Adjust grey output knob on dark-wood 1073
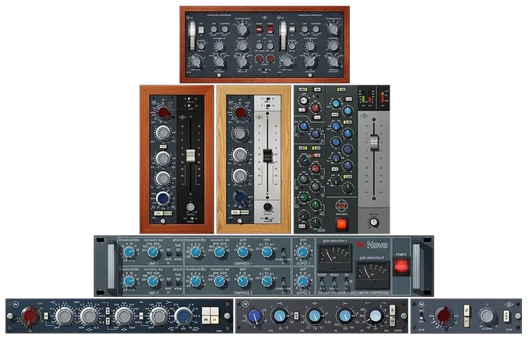Image resolution: width=528 pixels, height=339 pixels. tap(191, 206)
